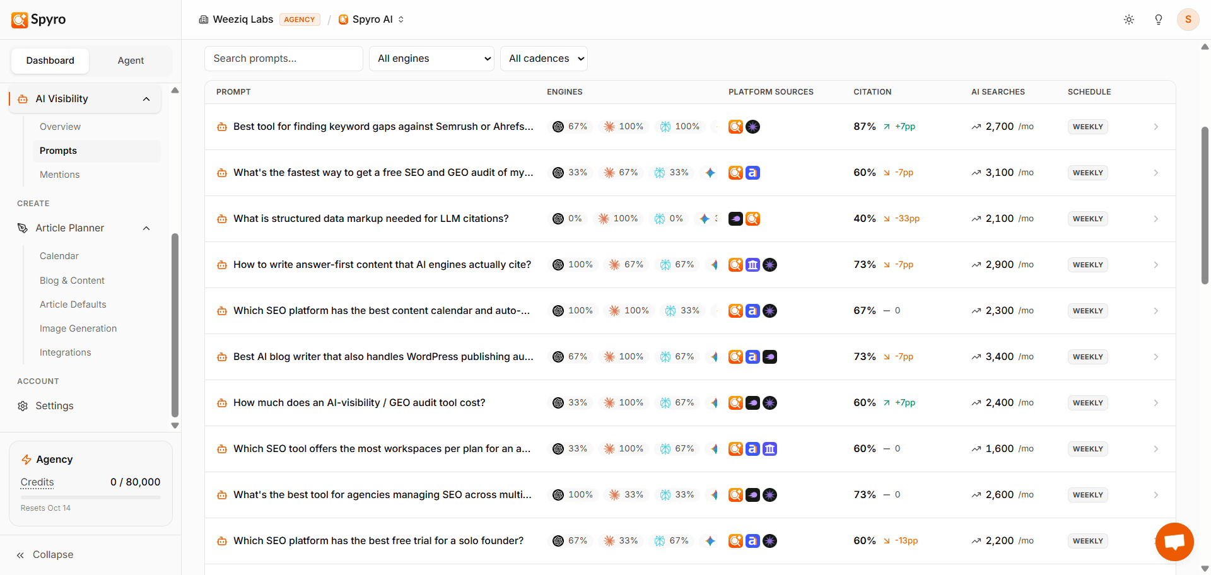Viewport: 1211px width, 575px height.
Task: Click the WEEKLY badge in workspaces-per-plan row
Action: (x=1088, y=449)
